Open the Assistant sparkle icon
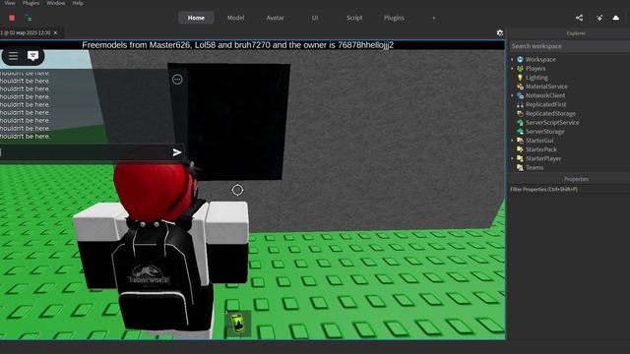 pos(599,18)
